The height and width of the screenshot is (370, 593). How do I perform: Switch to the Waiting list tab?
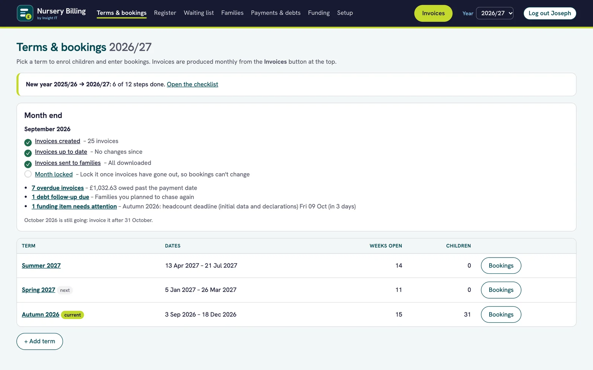(x=199, y=13)
